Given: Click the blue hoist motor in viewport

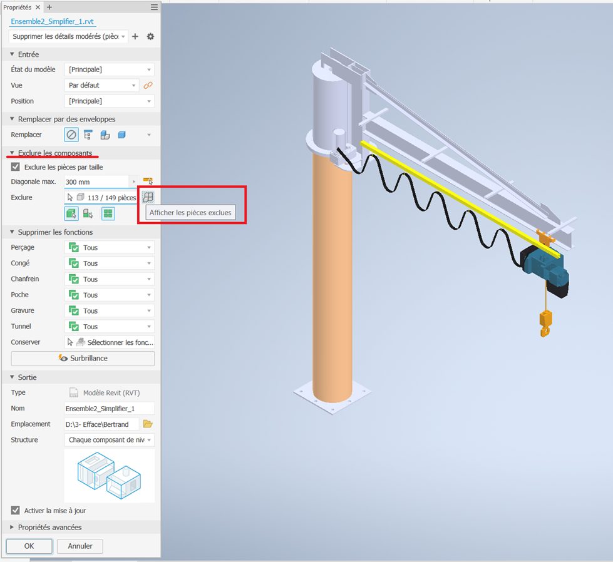Looking at the screenshot, I should tap(545, 267).
